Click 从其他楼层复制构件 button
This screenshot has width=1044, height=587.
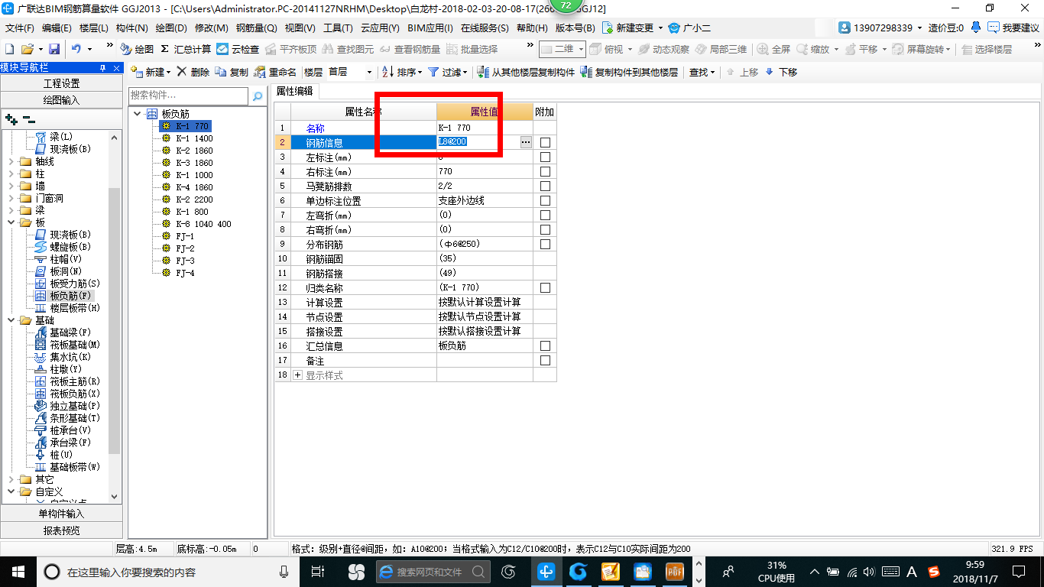pyautogui.click(x=527, y=72)
